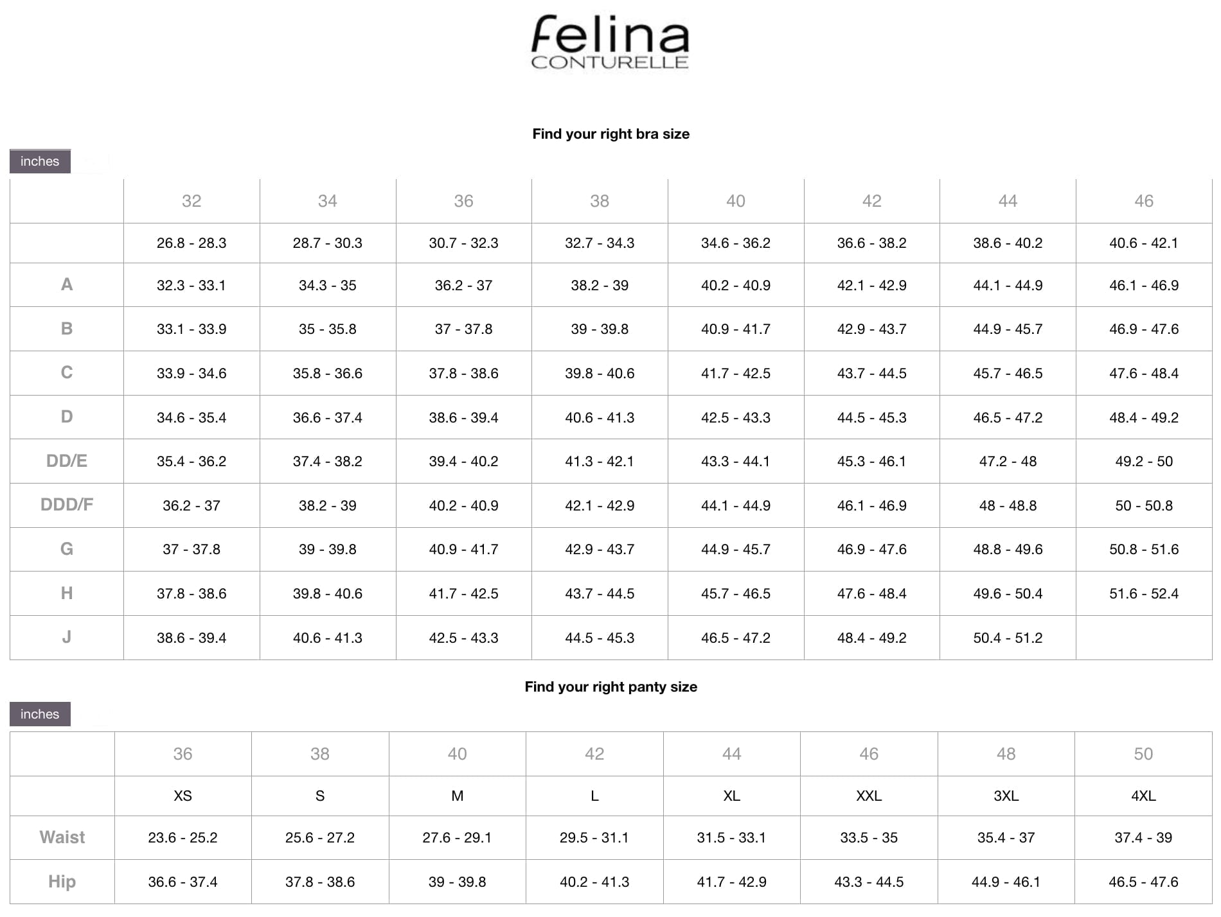Click the Felina Conturelle logo
Image resolution: width=1221 pixels, height=917 pixels.
click(x=610, y=42)
